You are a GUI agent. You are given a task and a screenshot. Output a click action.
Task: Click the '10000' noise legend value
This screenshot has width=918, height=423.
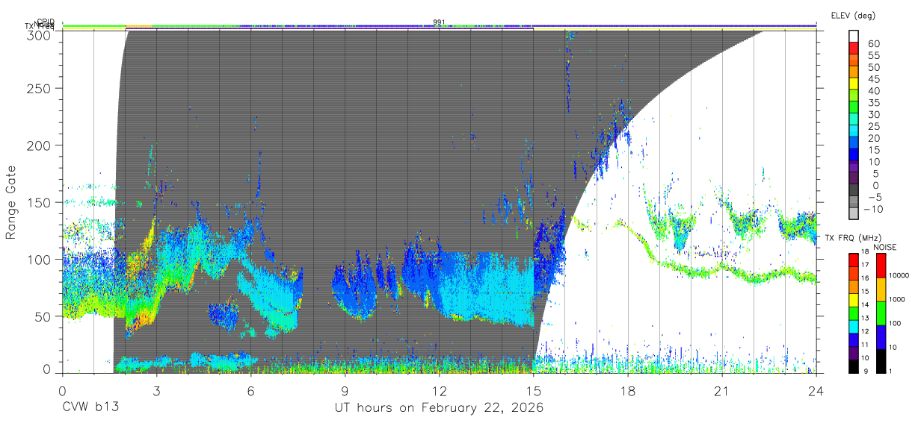click(898, 276)
